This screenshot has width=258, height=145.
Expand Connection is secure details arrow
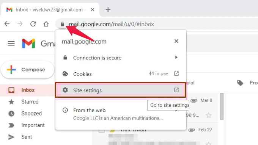[176, 58]
